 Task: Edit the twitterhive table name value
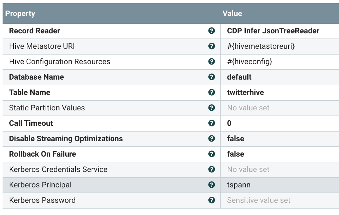[245, 92]
